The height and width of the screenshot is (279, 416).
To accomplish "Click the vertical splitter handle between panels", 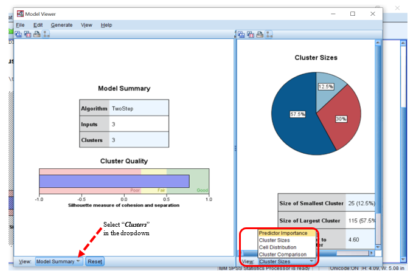I will point(235,148).
